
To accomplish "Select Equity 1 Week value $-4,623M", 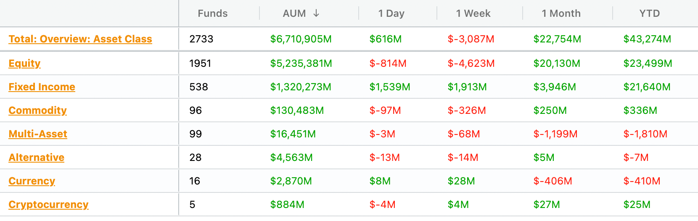I will coord(471,63).
